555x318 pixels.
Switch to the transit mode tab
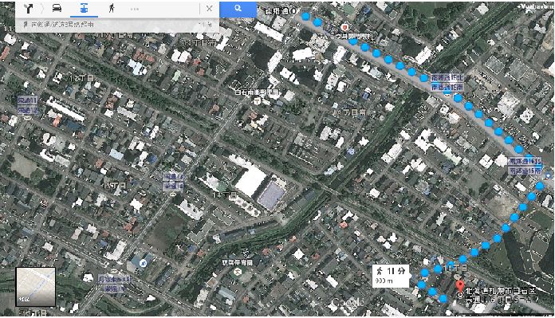(x=85, y=9)
